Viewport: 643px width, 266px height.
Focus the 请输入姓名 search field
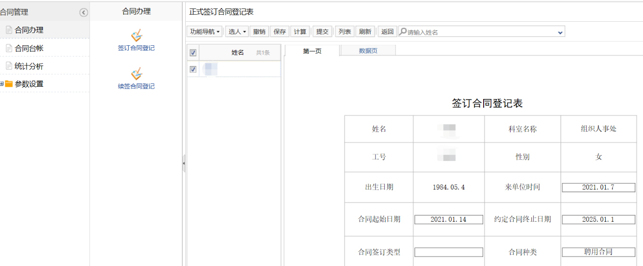pyautogui.click(x=481, y=32)
